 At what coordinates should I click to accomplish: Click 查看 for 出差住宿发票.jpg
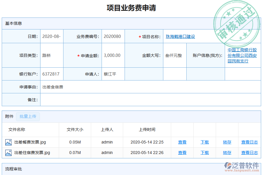182,152
